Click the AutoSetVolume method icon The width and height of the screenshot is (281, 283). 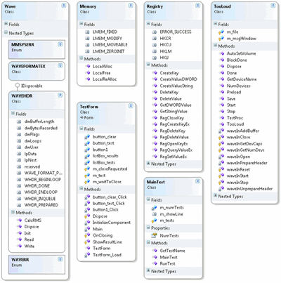(x=222, y=53)
